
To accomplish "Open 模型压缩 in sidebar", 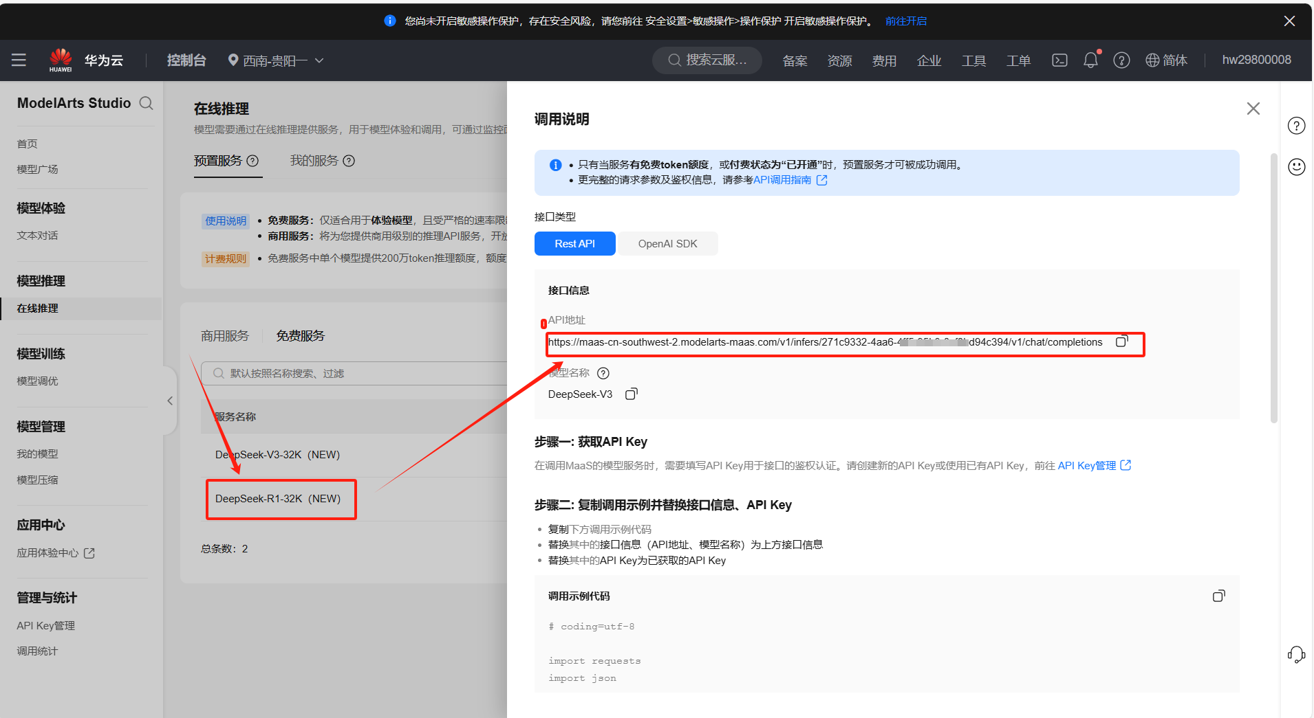I will tap(38, 480).
